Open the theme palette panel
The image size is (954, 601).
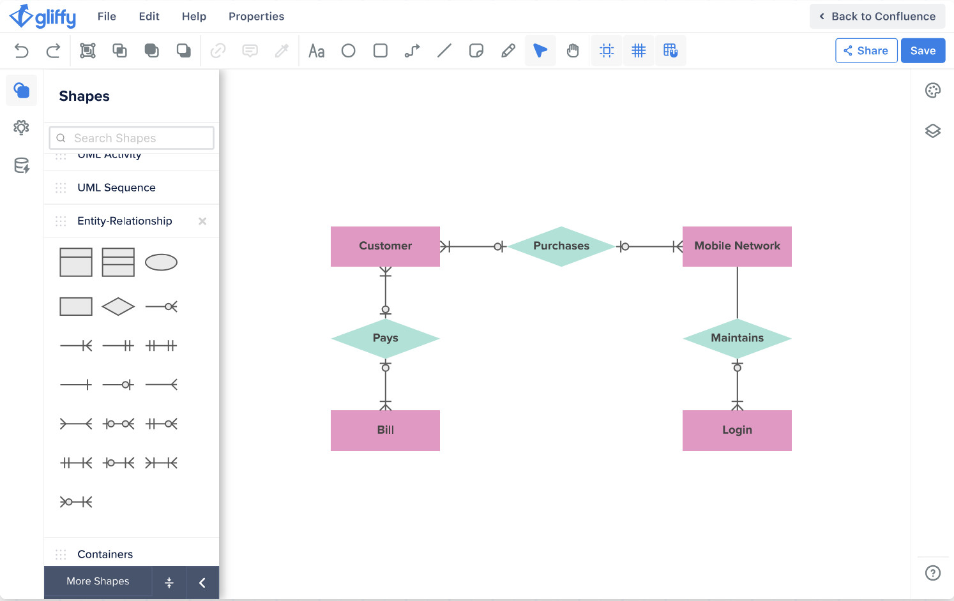point(932,91)
